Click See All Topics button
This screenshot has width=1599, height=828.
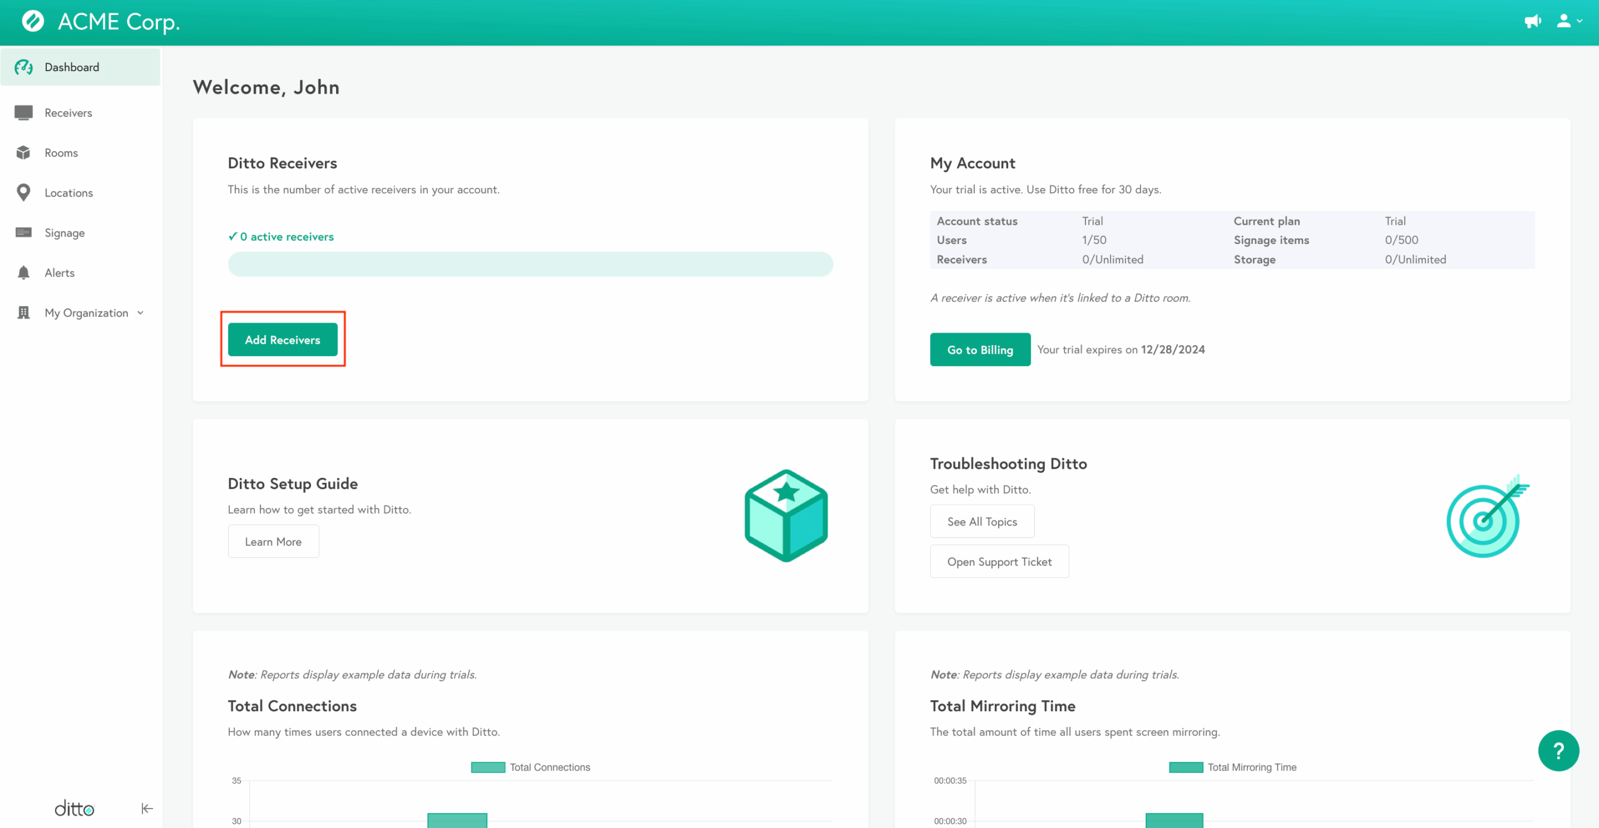(981, 522)
